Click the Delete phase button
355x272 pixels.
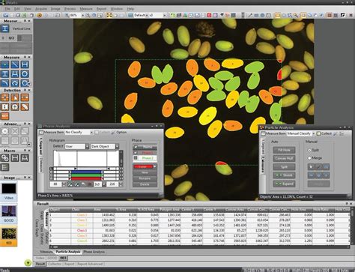[x=145, y=184]
